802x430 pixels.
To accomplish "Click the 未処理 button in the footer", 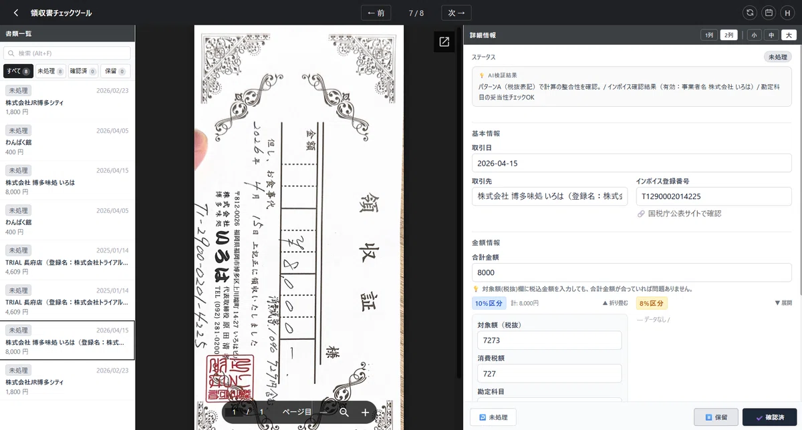I will pyautogui.click(x=493, y=417).
